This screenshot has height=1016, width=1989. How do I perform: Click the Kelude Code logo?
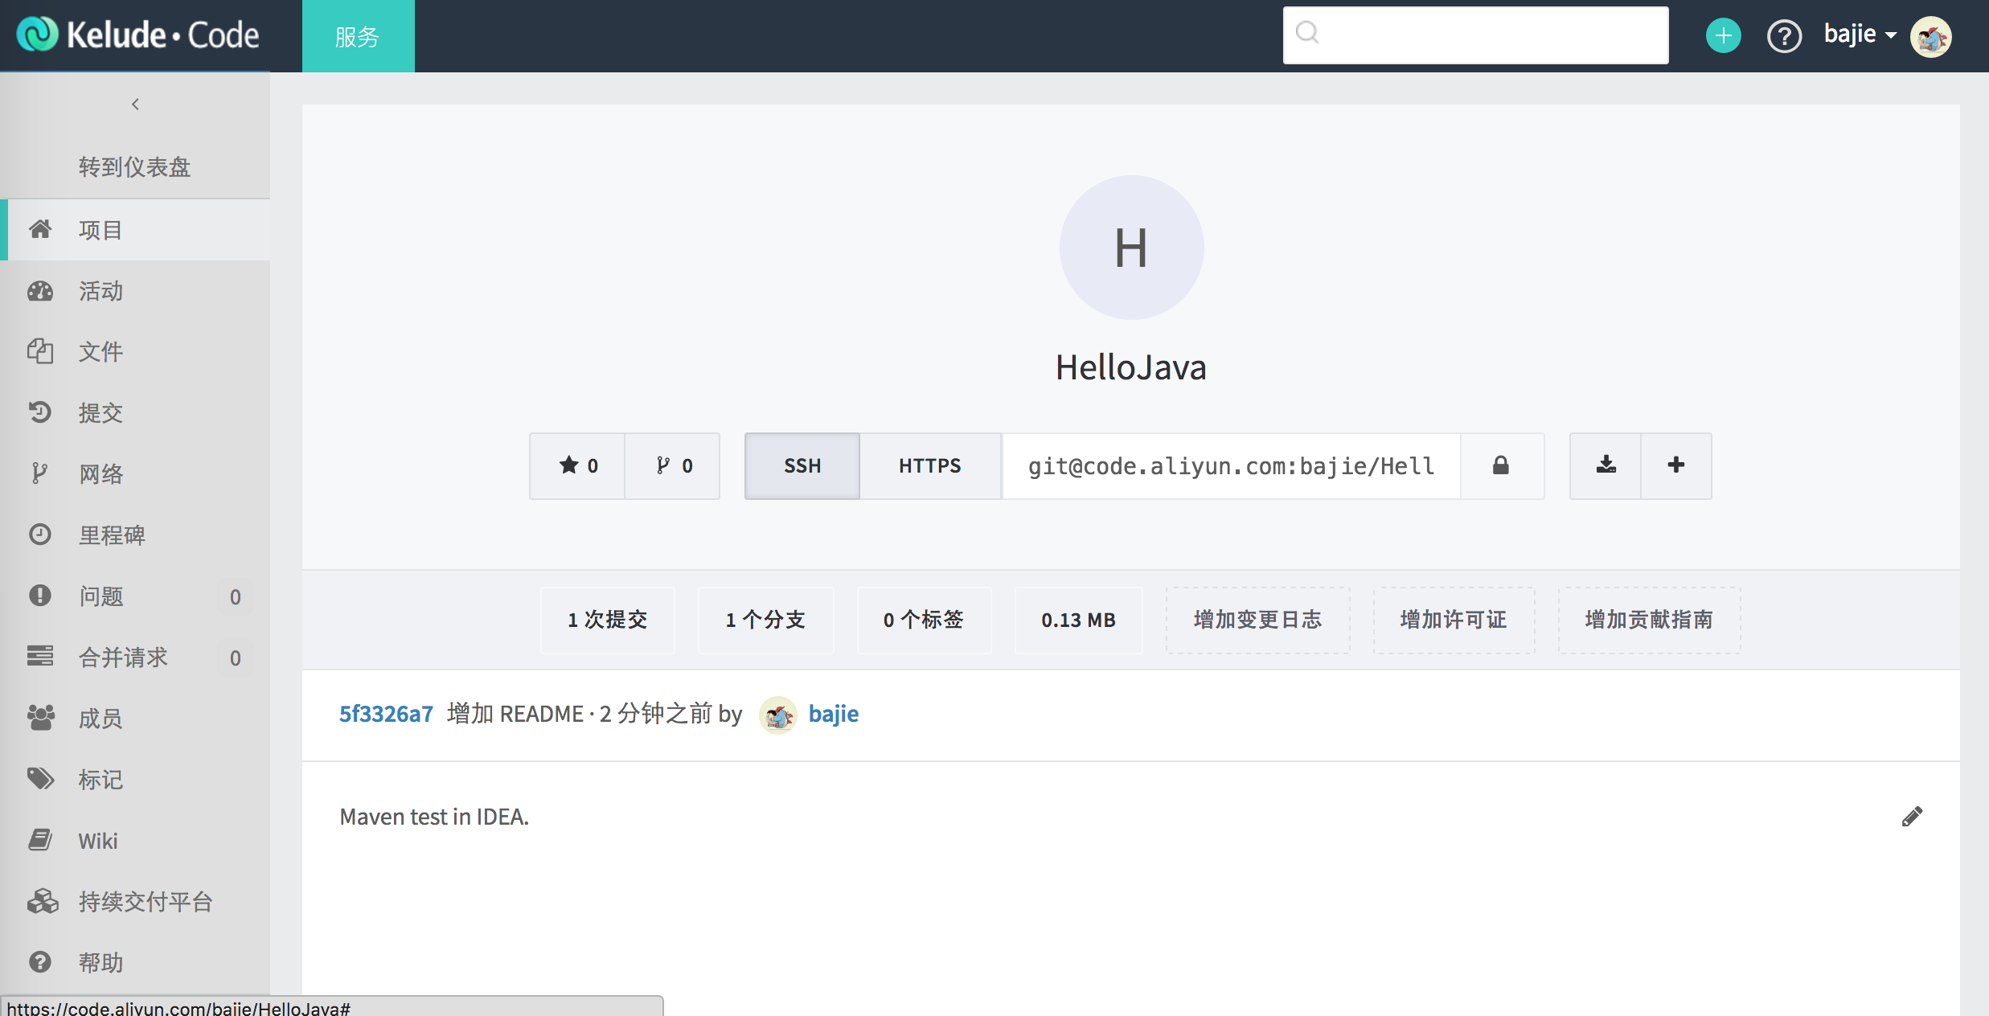coord(137,34)
